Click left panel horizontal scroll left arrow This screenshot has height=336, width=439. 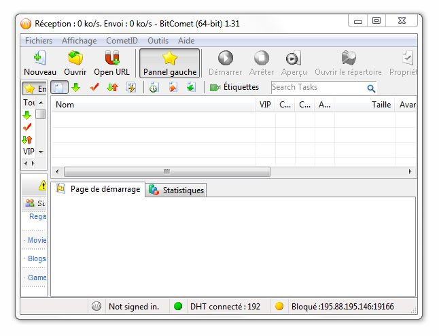click(x=26, y=163)
